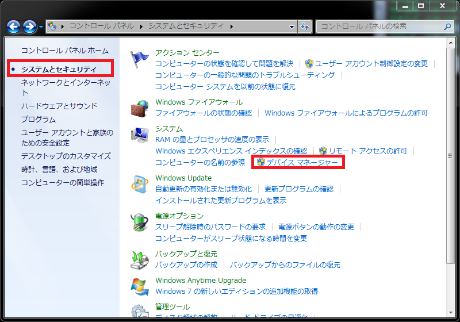460x322 pixels.
Task: Click システムとセキュリティ breadcrumb in address bar
Action: 186,26
